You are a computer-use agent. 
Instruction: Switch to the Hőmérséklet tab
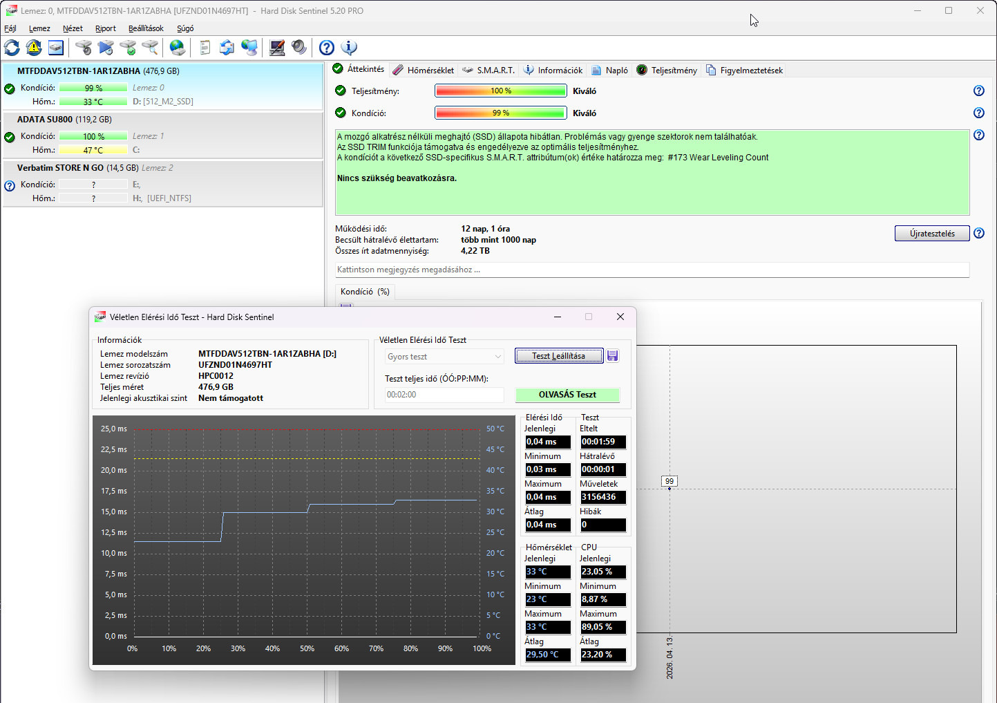424,70
